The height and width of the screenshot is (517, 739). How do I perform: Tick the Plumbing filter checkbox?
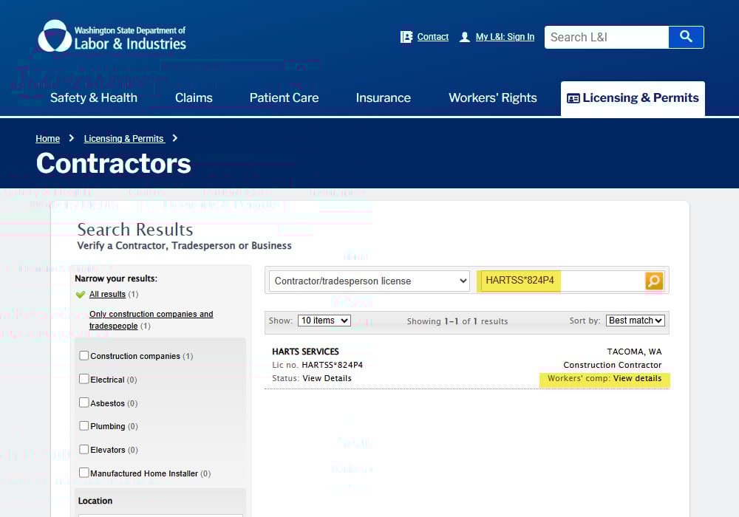tap(84, 426)
